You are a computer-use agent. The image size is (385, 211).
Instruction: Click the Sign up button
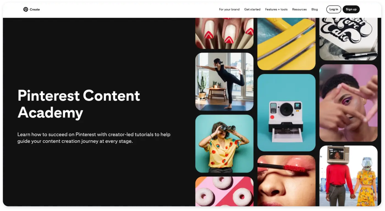351,9
